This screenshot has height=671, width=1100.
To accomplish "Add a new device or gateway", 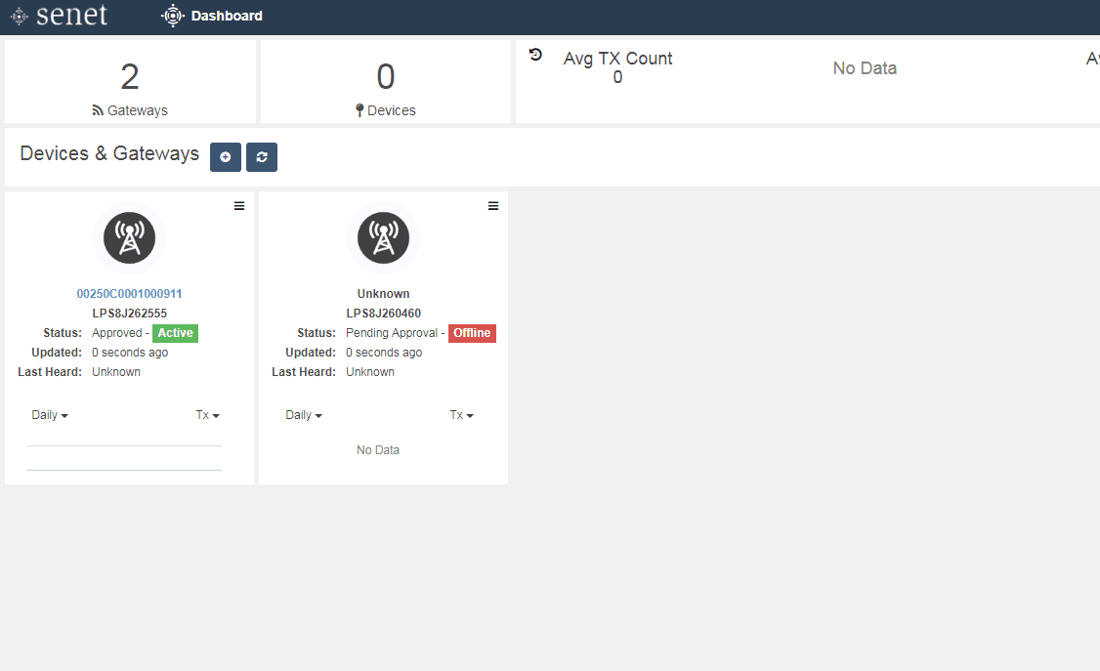I will [x=226, y=157].
